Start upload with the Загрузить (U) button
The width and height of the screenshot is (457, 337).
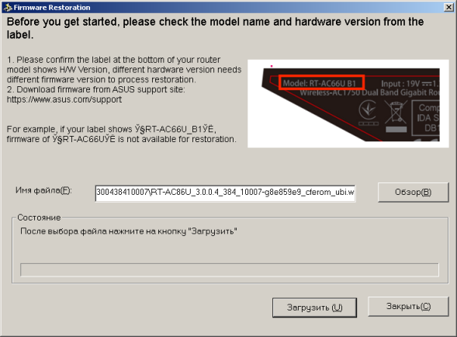point(314,307)
